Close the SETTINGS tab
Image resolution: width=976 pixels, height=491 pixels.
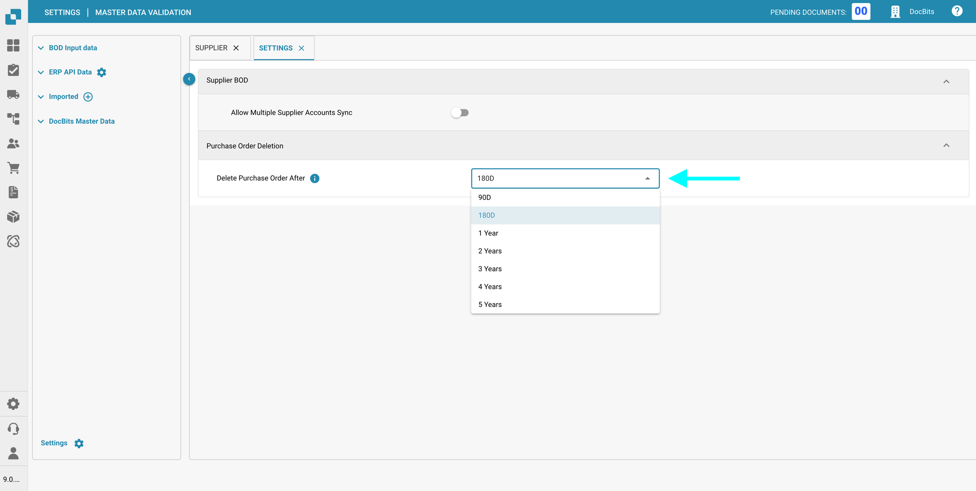302,48
